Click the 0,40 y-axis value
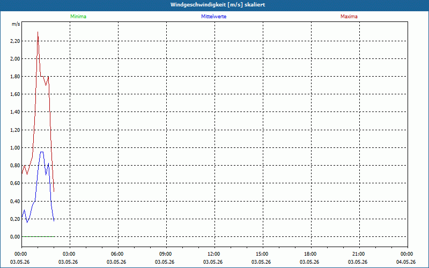The width and height of the screenshot is (429, 268). (x=16, y=202)
